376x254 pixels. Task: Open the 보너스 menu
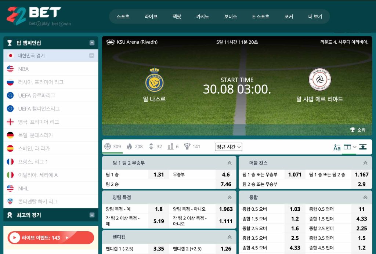(231, 17)
